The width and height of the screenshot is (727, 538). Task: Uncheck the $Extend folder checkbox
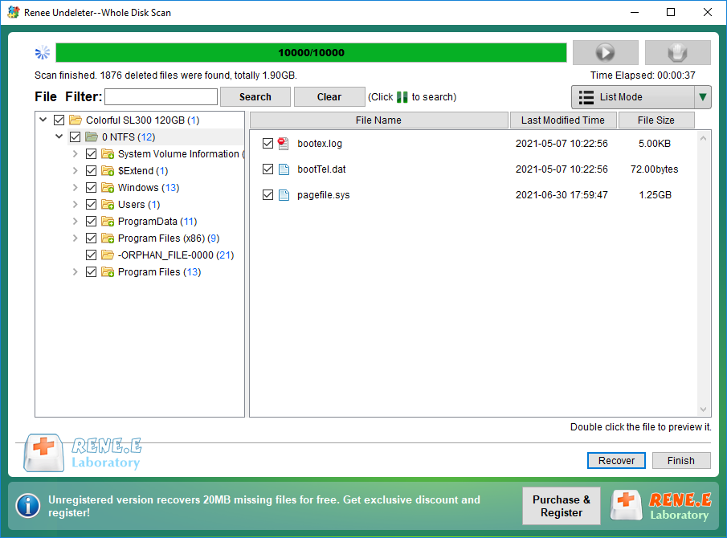[92, 170]
